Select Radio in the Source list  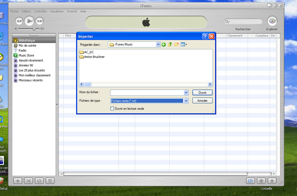pyautogui.click(x=34, y=50)
